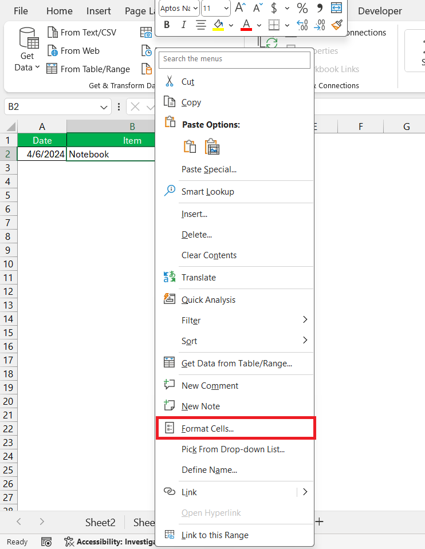This screenshot has height=549, width=425.
Task: Switch to the Sheet2 tab
Action: [x=100, y=523]
